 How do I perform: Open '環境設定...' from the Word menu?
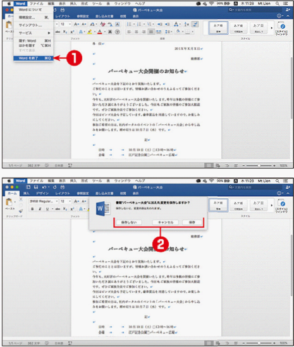click(34, 17)
